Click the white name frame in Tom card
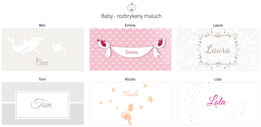This screenshot has height=127, width=261. [x=42, y=105]
